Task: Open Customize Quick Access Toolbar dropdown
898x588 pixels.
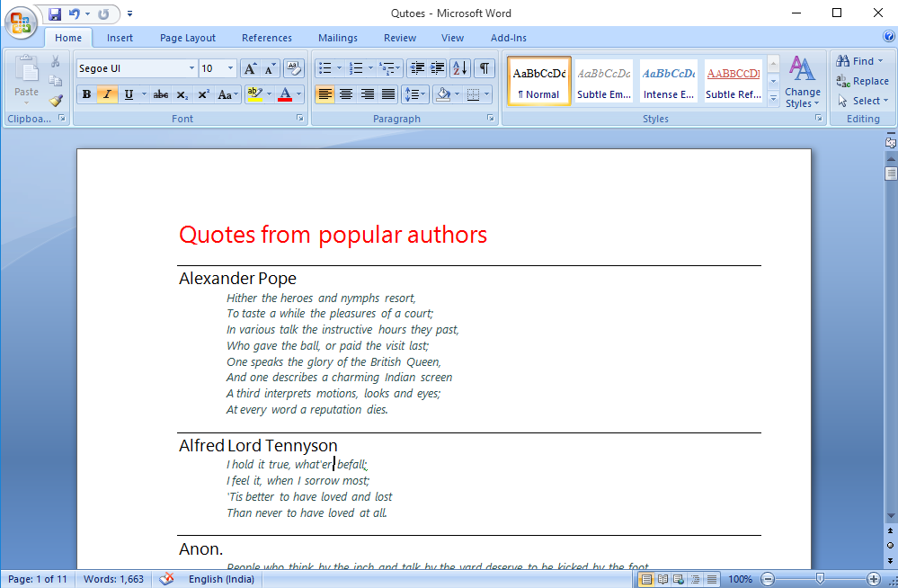Action: [x=130, y=13]
